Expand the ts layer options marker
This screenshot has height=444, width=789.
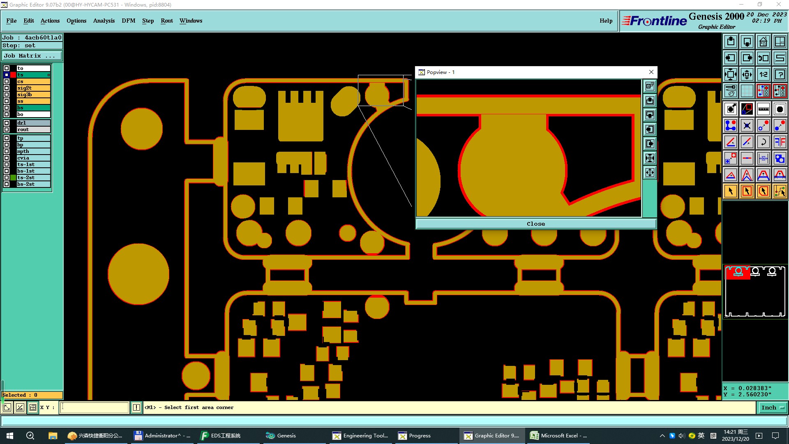48,75
